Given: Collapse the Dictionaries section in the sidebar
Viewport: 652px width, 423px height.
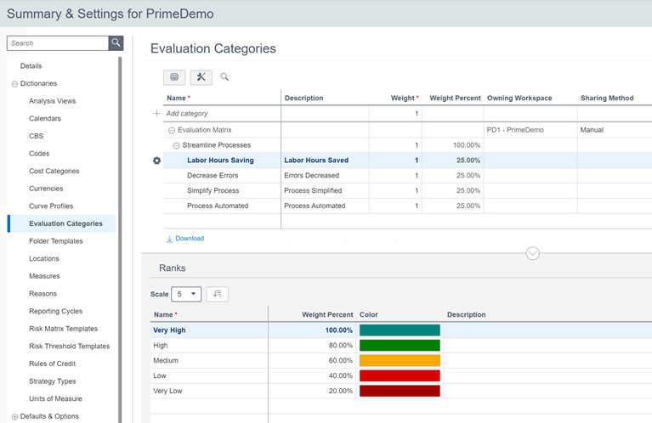Looking at the screenshot, I should 14,84.
